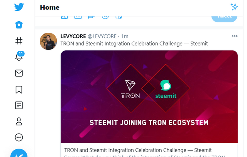Screen dimensions: 247x157
Task: Open Steemit joining TRON ecosystem card image
Action: (x=149, y=97)
